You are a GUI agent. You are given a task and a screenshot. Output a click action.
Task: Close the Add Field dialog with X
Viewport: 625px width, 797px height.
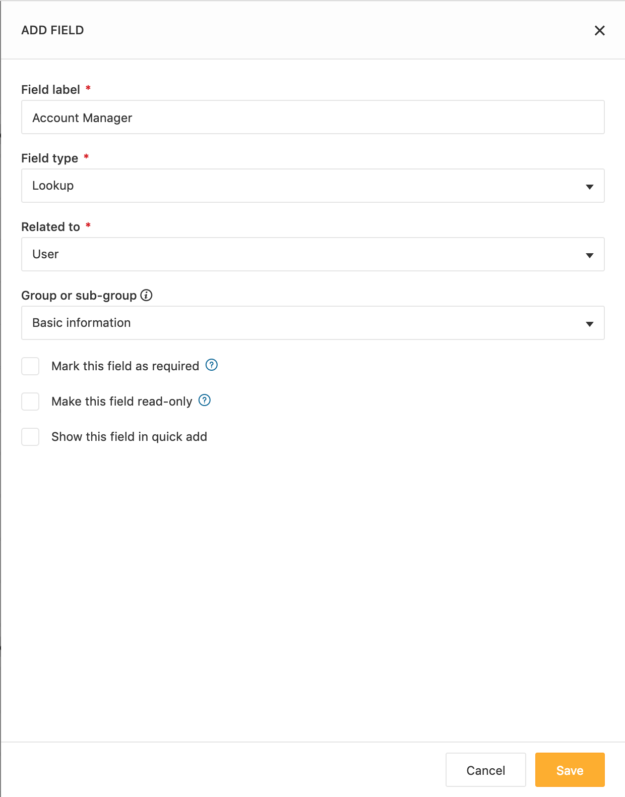[599, 31]
